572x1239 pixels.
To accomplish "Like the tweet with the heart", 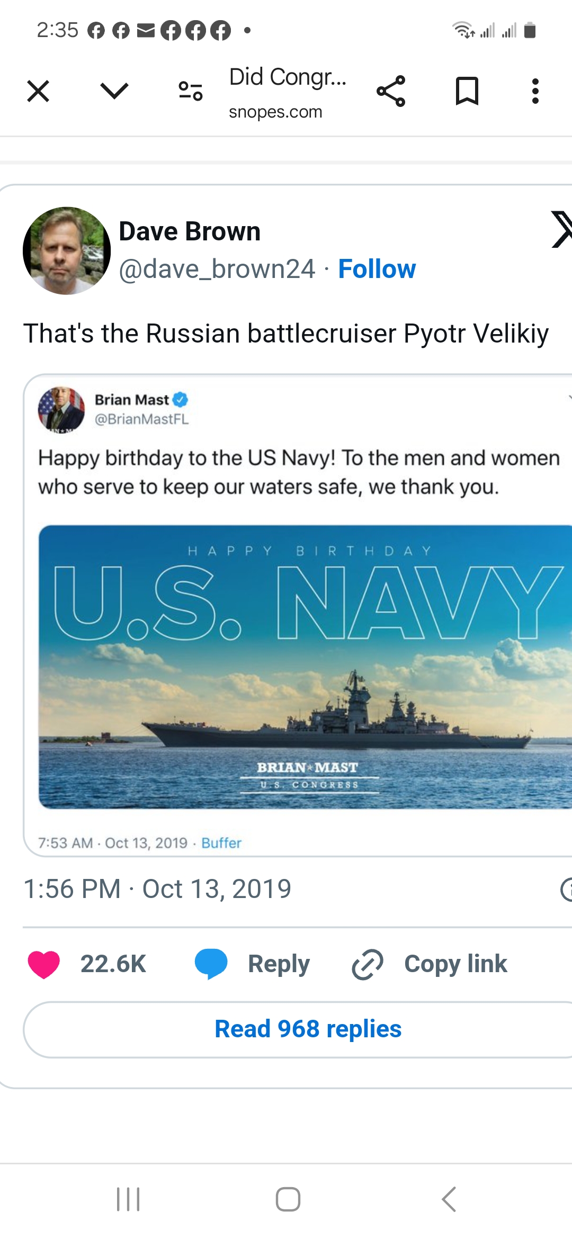I will pyautogui.click(x=44, y=964).
